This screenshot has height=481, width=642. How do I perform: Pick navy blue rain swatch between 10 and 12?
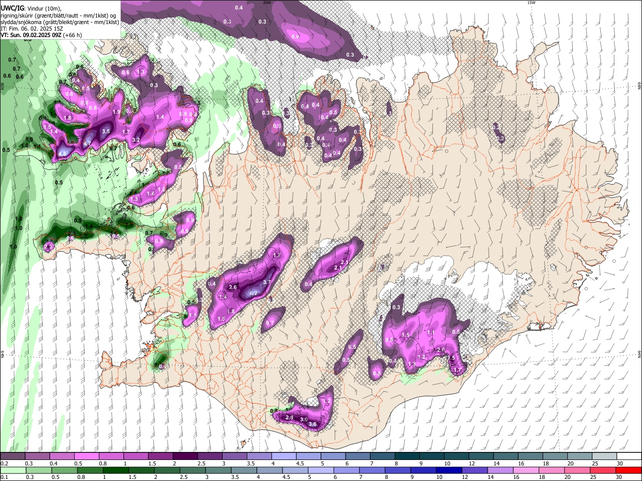click(x=448, y=470)
